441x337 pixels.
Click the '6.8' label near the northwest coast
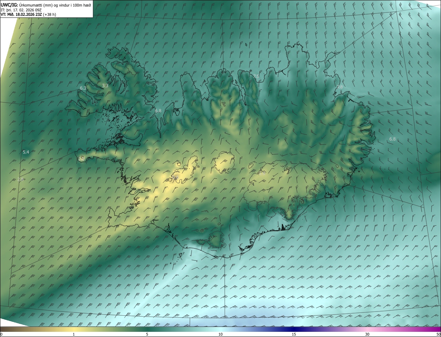pyautogui.click(x=158, y=111)
